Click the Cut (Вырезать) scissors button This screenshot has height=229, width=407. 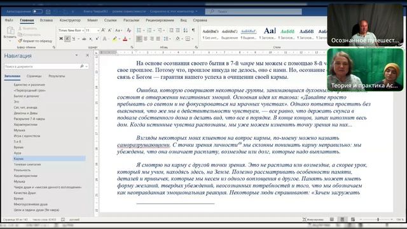28,28
